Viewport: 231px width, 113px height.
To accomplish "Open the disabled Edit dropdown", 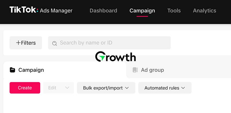I will pos(59,88).
